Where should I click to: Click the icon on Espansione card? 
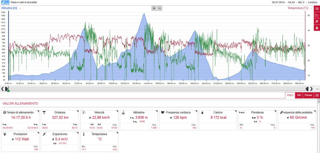click(x=44, y=134)
